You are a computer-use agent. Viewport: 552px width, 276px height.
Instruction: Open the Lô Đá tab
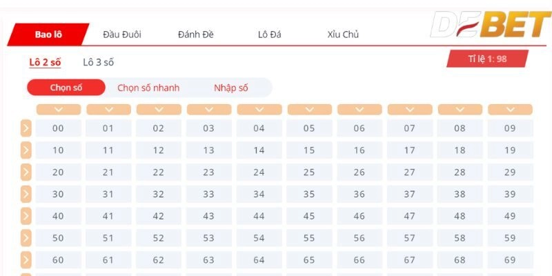(269, 34)
